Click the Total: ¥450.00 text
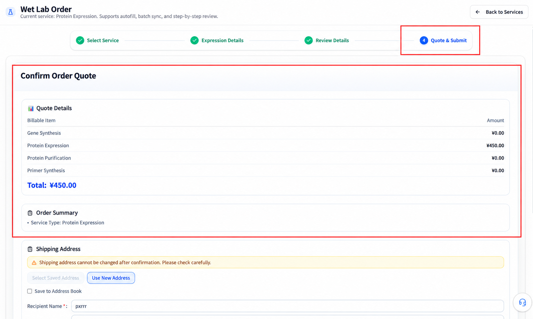 (52, 185)
